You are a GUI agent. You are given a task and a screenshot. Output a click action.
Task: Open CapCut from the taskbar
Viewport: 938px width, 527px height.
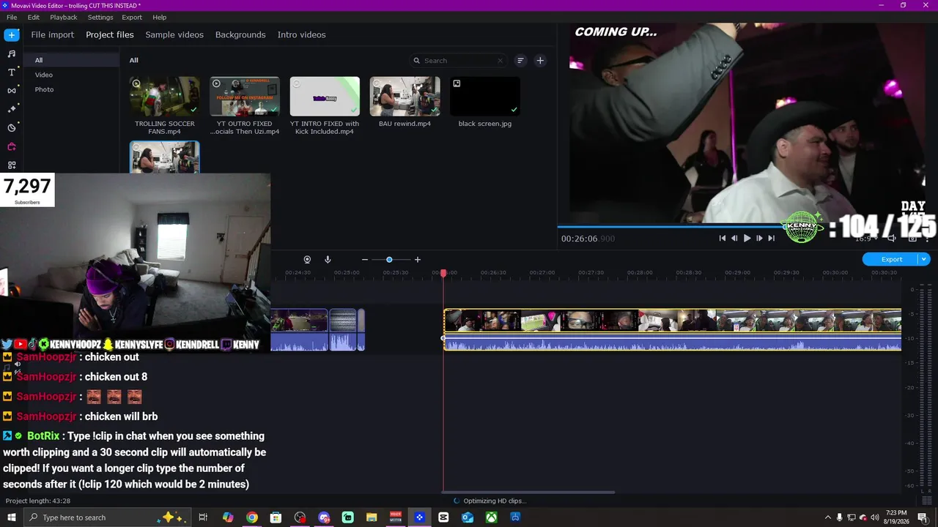(x=443, y=517)
